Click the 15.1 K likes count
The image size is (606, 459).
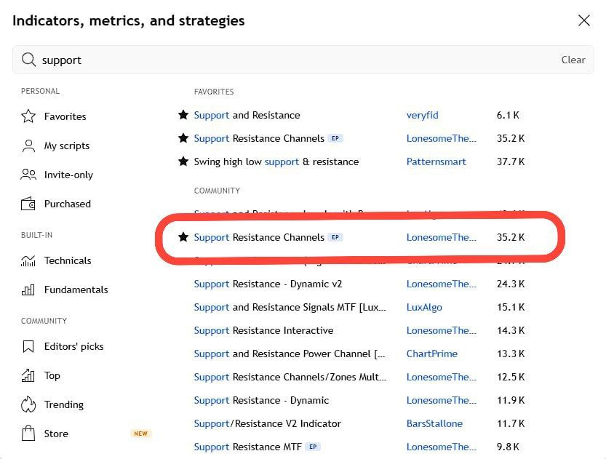[x=511, y=307]
